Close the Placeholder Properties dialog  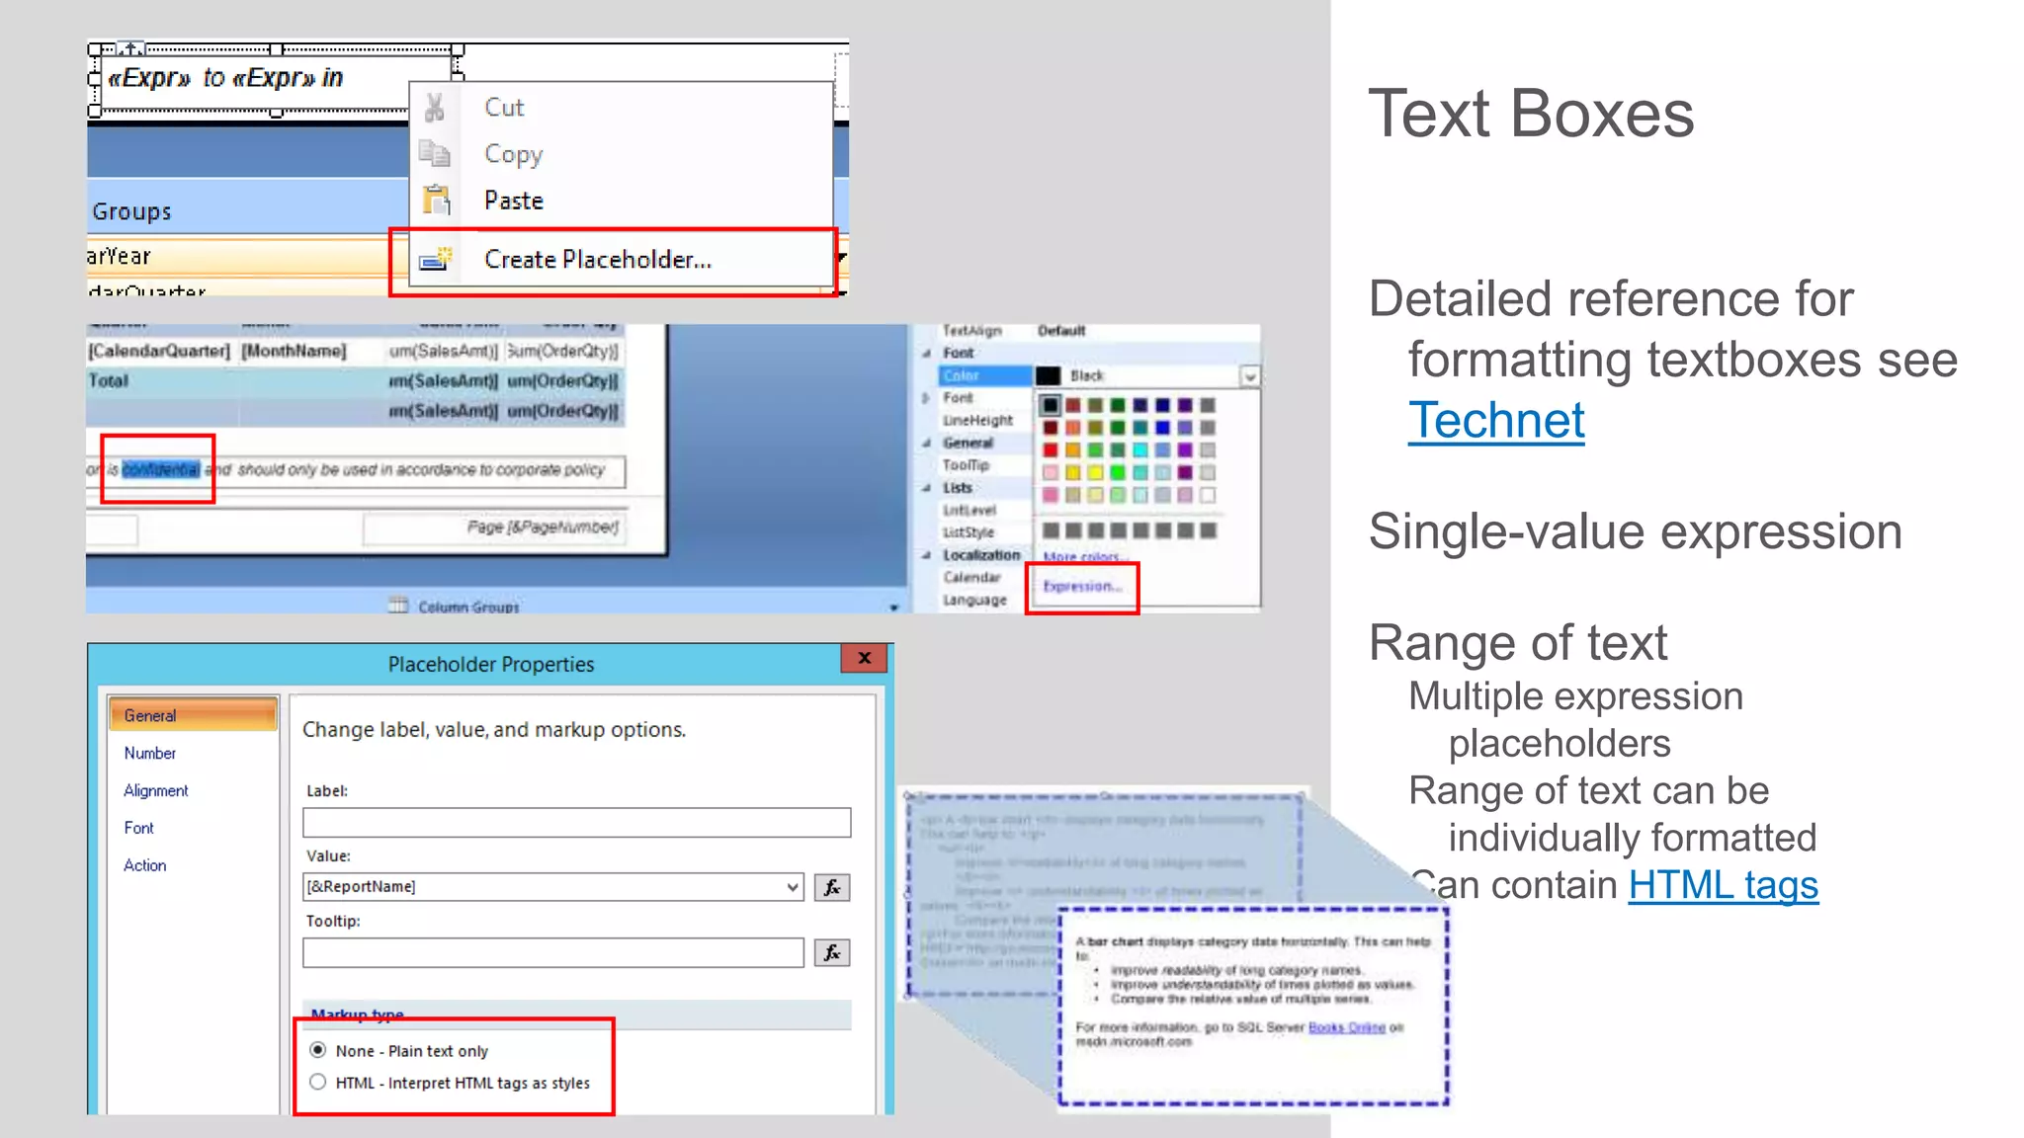click(x=865, y=658)
